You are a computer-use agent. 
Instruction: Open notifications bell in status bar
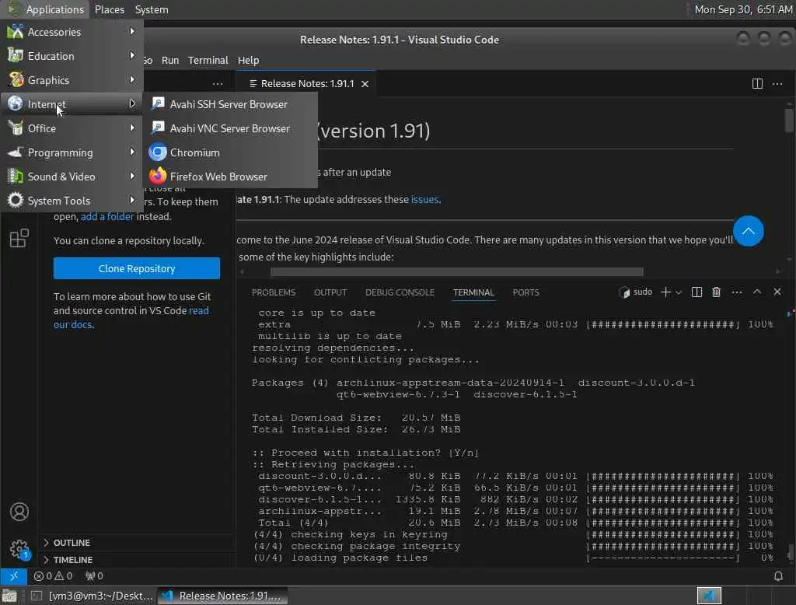click(777, 576)
